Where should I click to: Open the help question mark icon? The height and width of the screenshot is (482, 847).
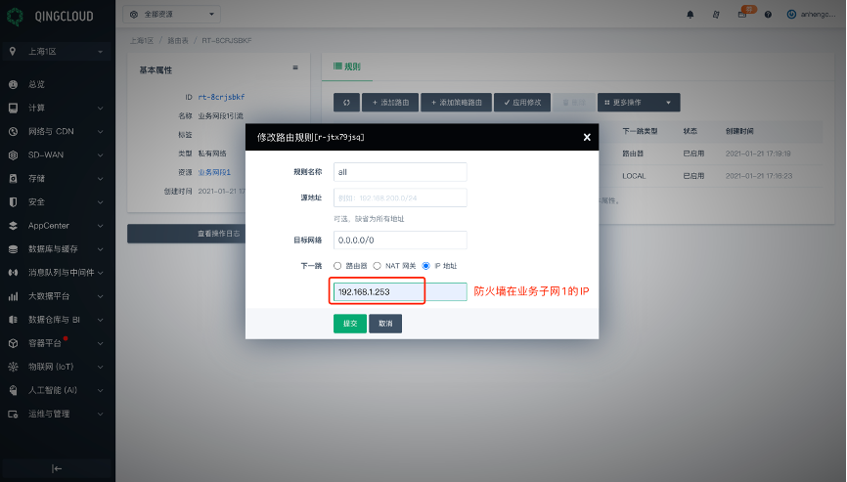[x=768, y=15]
